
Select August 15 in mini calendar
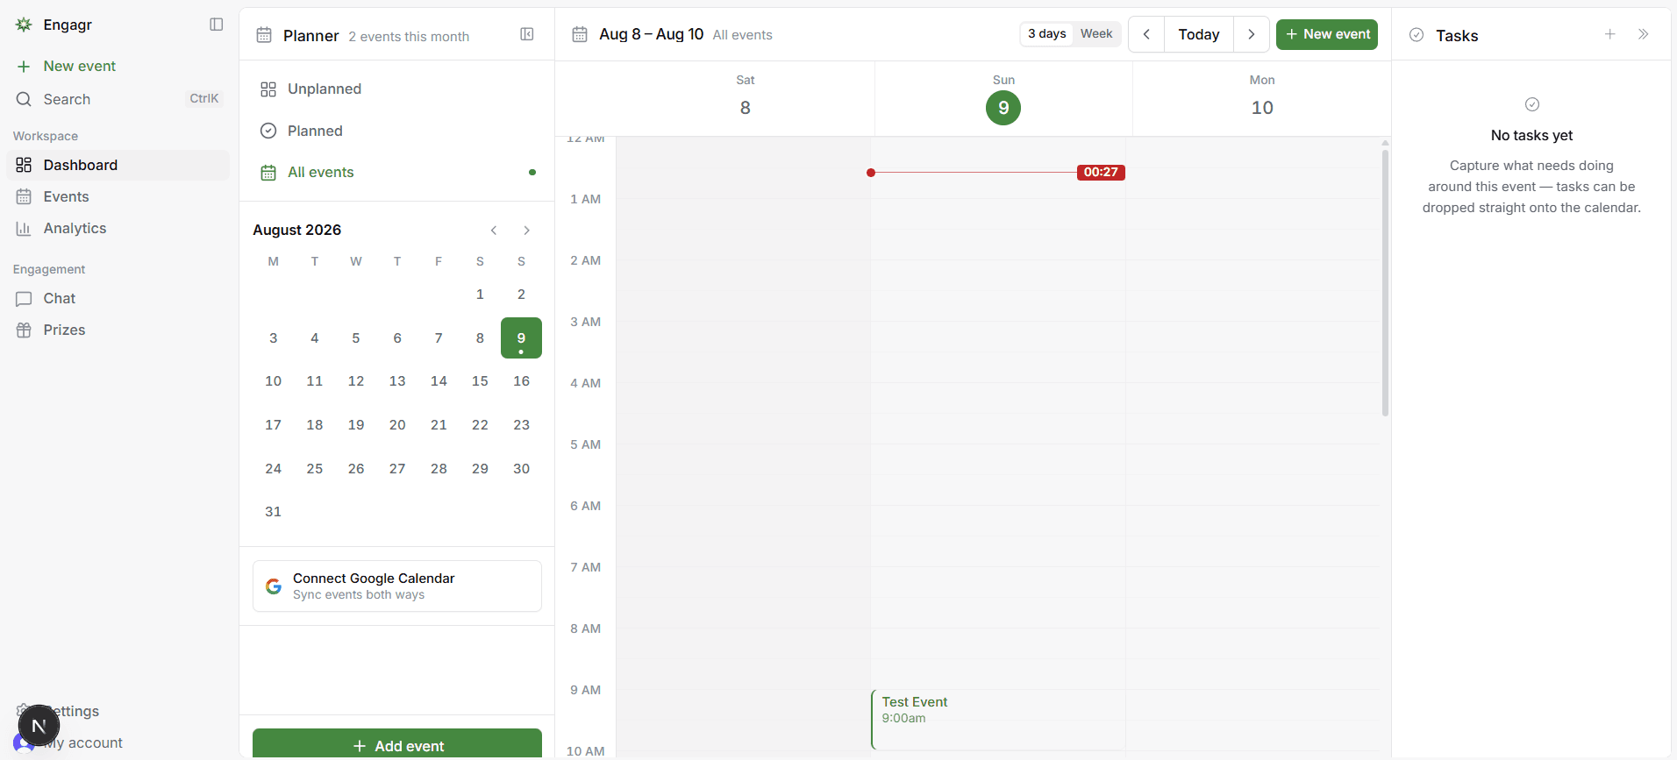(480, 381)
